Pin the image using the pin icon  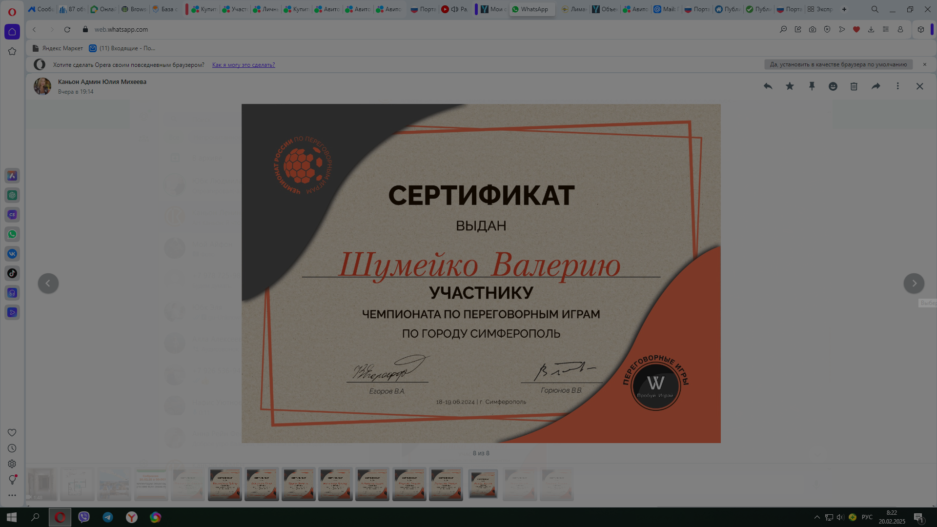[x=812, y=86]
